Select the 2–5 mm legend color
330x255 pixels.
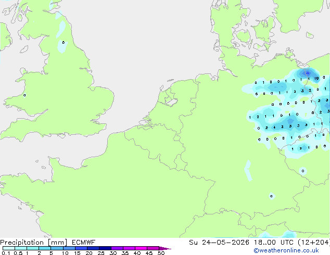tap(45, 248)
